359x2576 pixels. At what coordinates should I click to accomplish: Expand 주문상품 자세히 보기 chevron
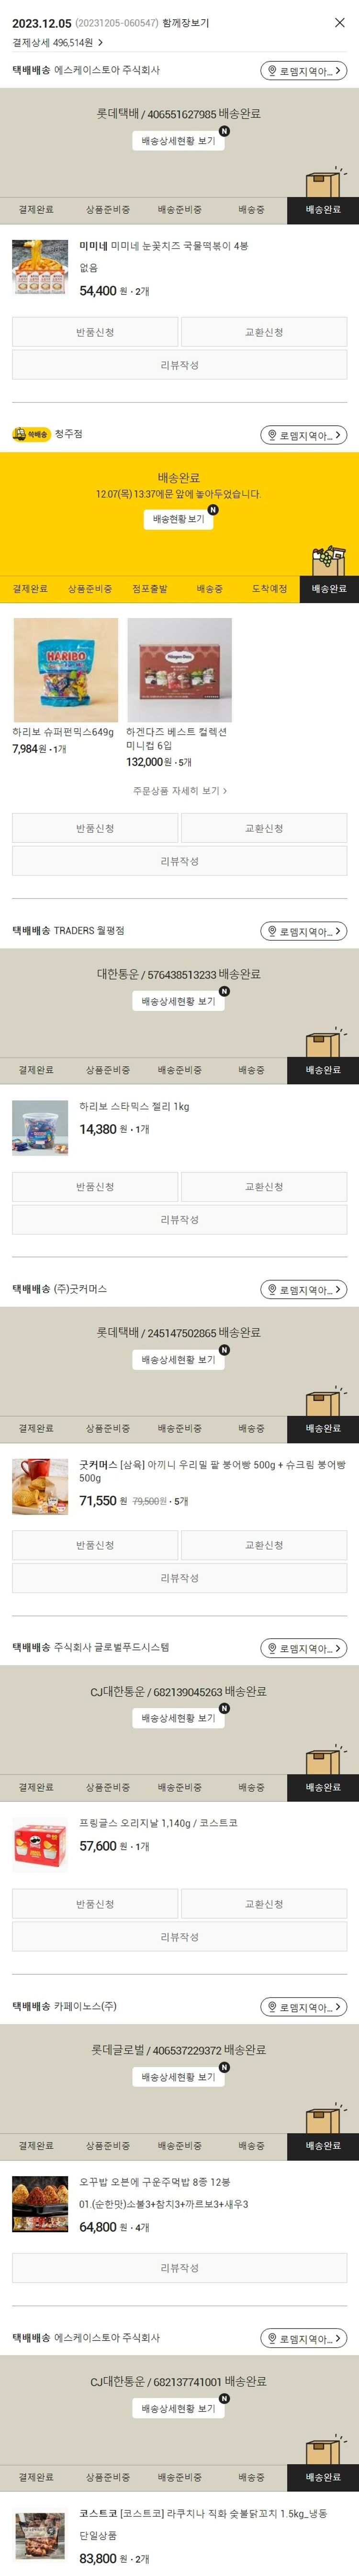click(x=179, y=791)
